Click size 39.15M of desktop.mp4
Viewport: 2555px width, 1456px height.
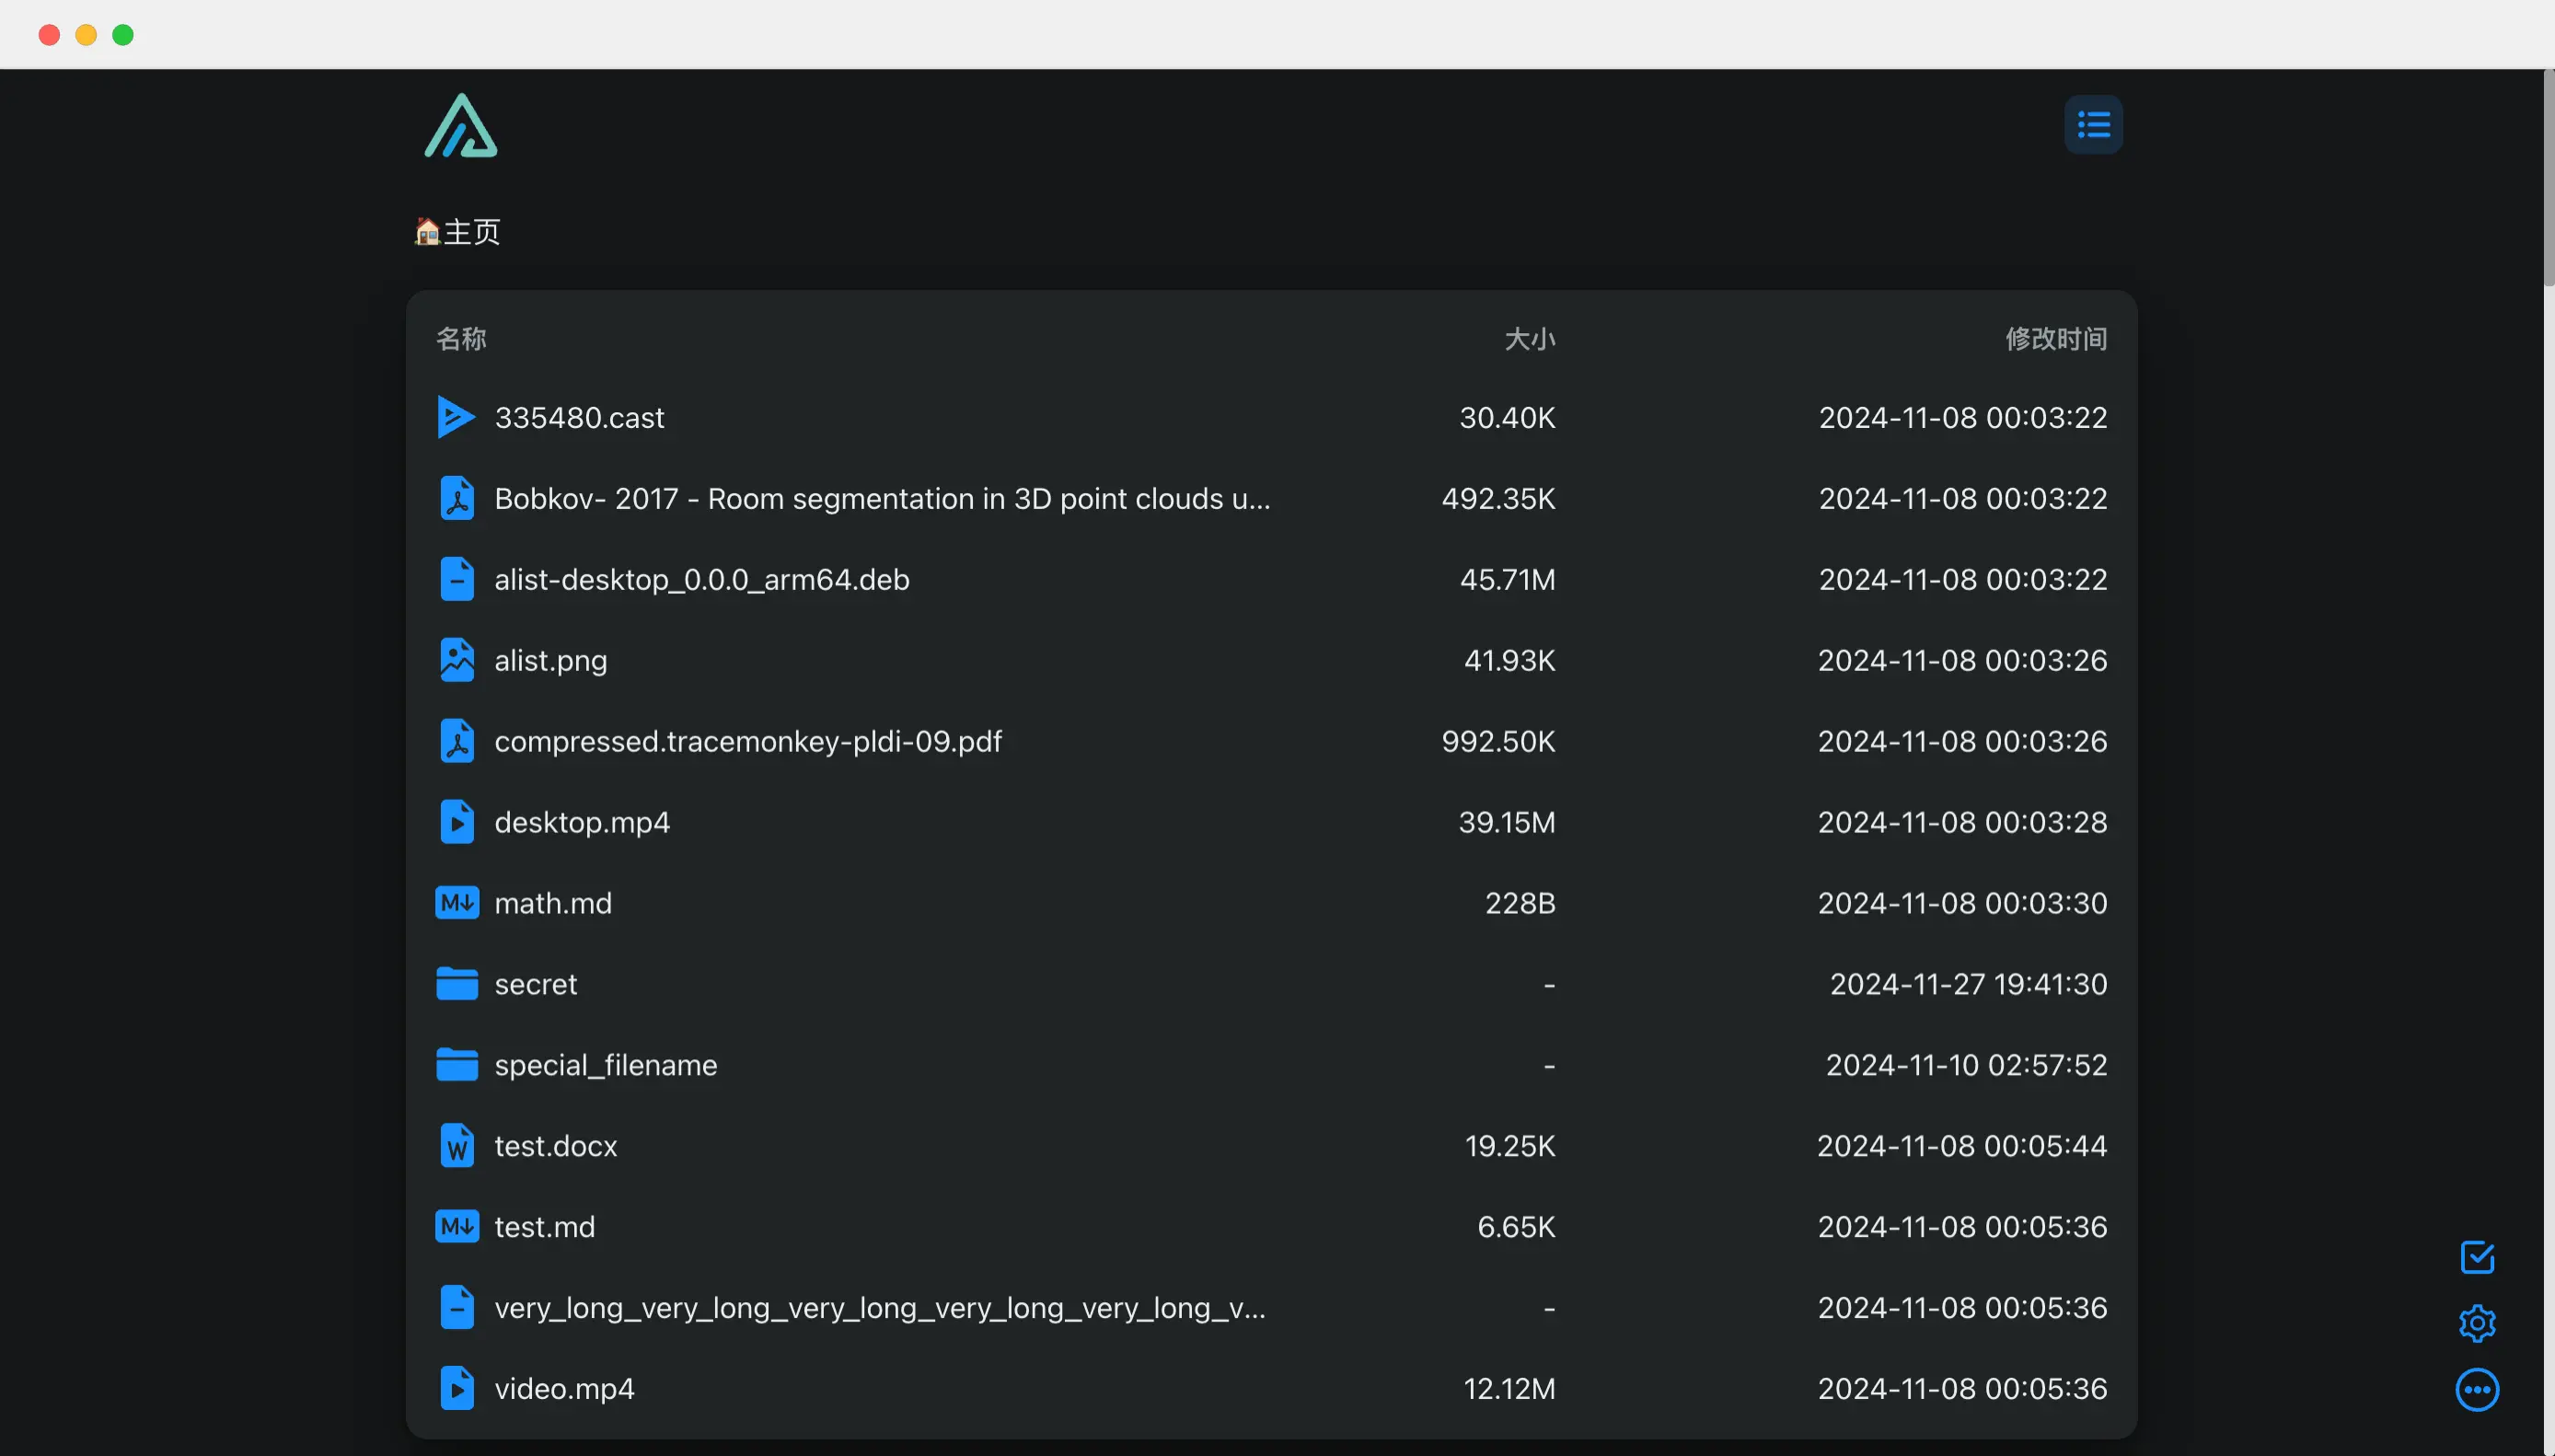pyautogui.click(x=1507, y=822)
